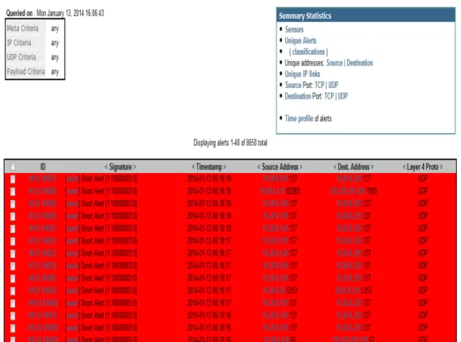This screenshot has width=461, height=342.
Task: View unique Source addresses
Action: 334,63
